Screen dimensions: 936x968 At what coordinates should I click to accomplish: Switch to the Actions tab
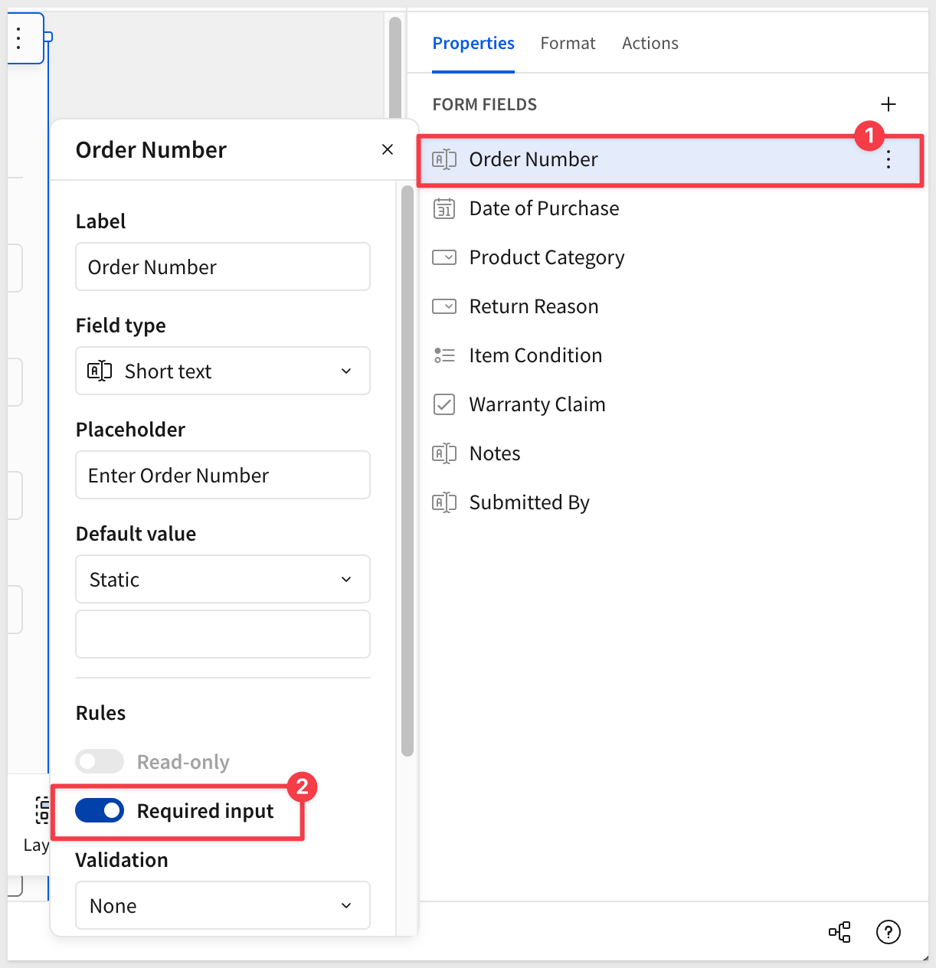(x=650, y=44)
